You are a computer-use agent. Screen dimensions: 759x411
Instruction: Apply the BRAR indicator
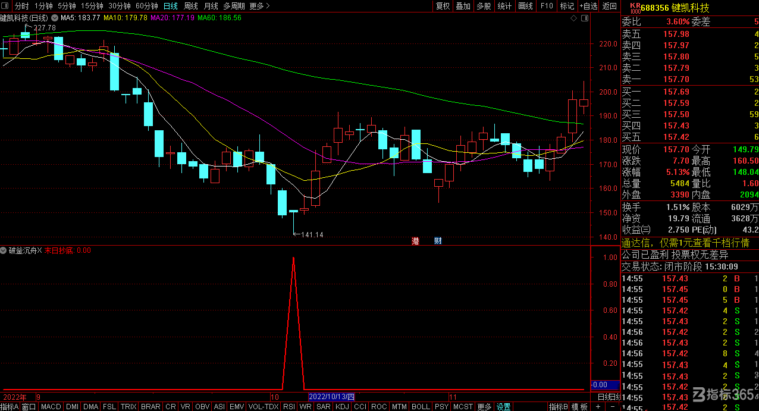[x=150, y=407]
